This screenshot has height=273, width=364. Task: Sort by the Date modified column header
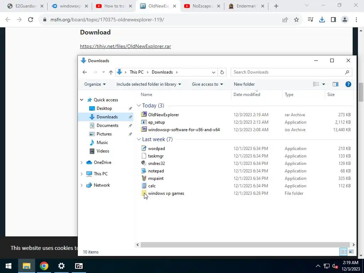(247, 95)
